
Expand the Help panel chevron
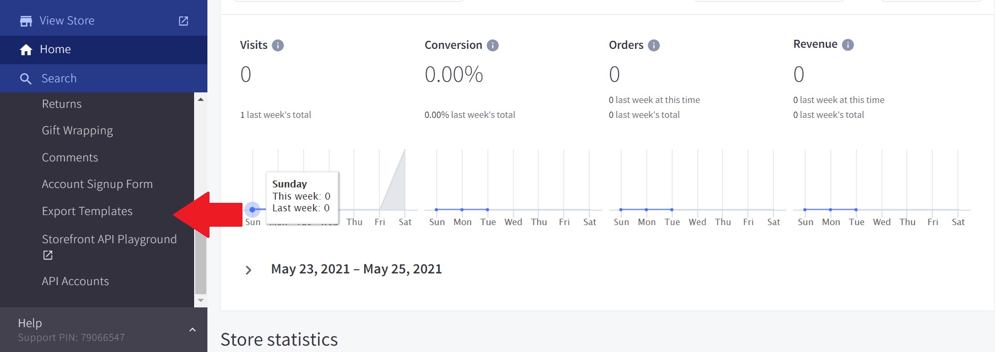193,330
